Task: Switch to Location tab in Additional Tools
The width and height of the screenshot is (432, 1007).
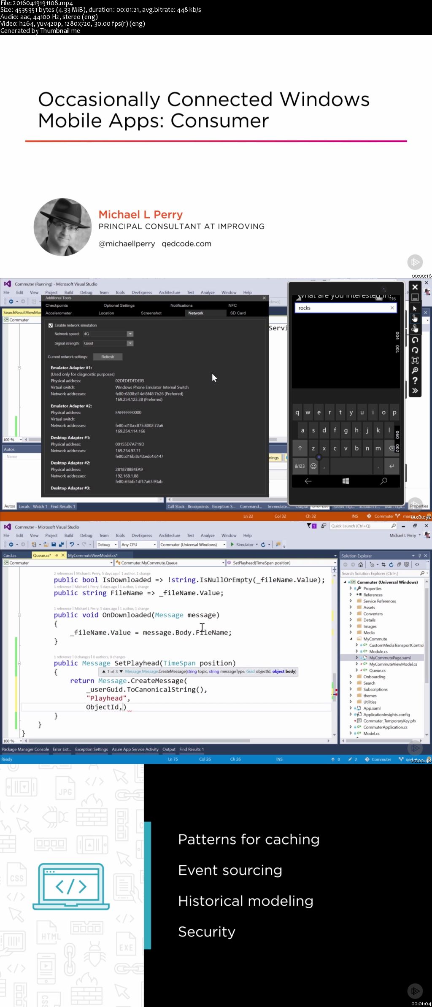Action: (106, 313)
